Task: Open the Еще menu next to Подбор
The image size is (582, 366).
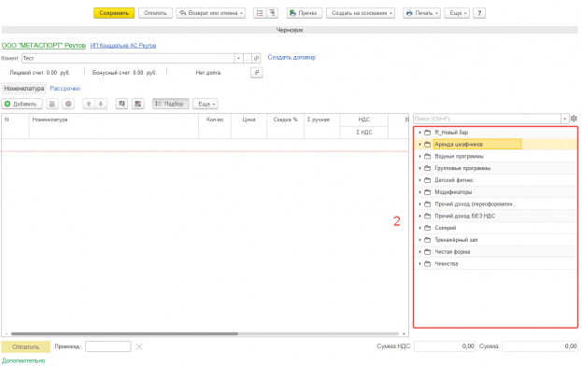Action: (x=206, y=104)
